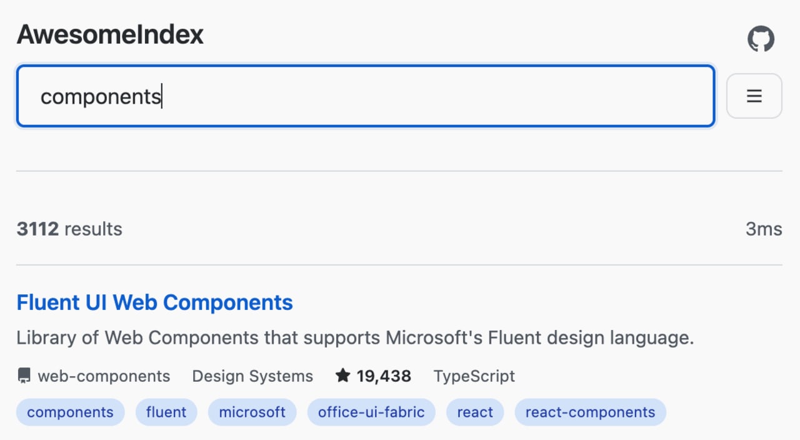Click the web-components repository name
The image size is (800, 440).
tap(104, 376)
